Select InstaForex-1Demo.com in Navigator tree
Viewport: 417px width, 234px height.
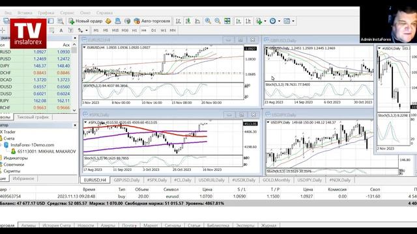click(x=32, y=145)
